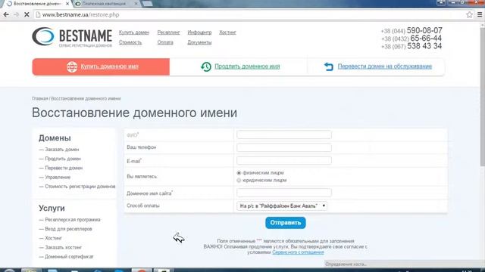Click the phone number 538 43 34
This screenshot has width=485, height=272.
point(424,46)
